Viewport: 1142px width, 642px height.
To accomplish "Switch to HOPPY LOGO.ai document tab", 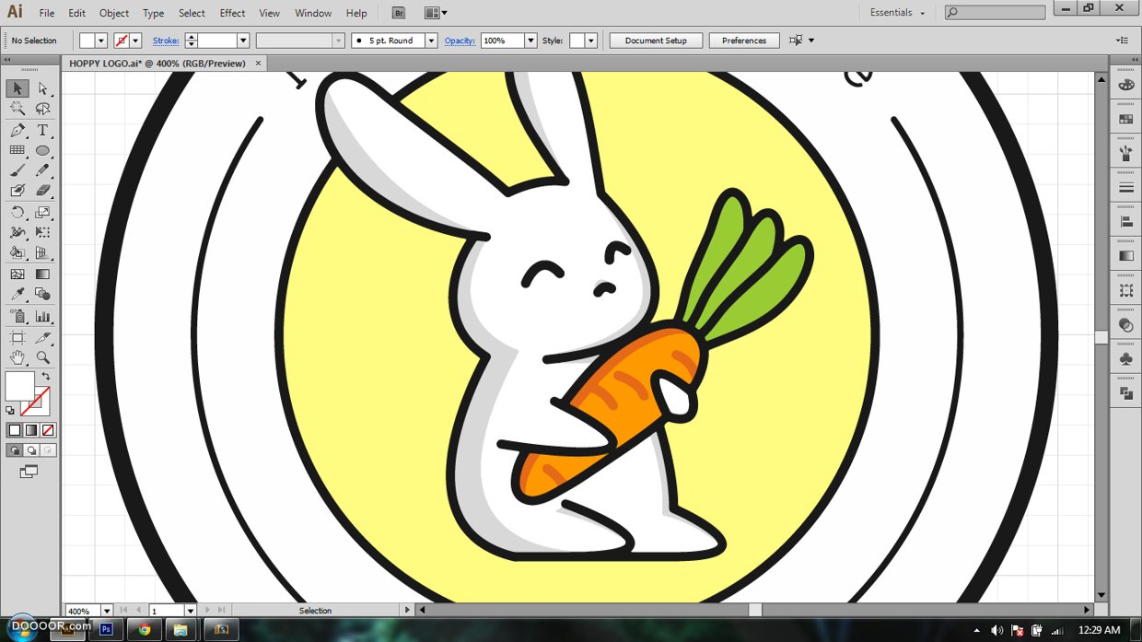I will [x=157, y=64].
